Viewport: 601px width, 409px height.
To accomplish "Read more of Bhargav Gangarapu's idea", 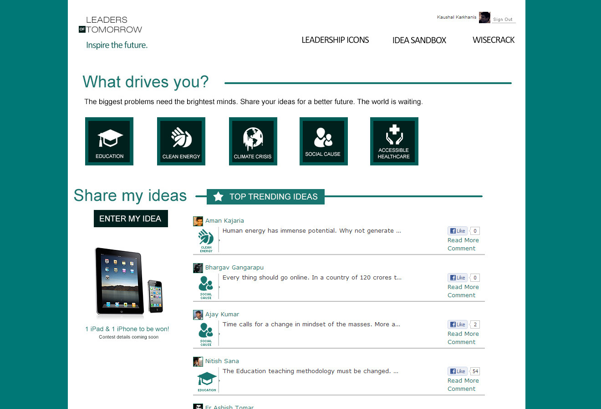I will pos(463,287).
